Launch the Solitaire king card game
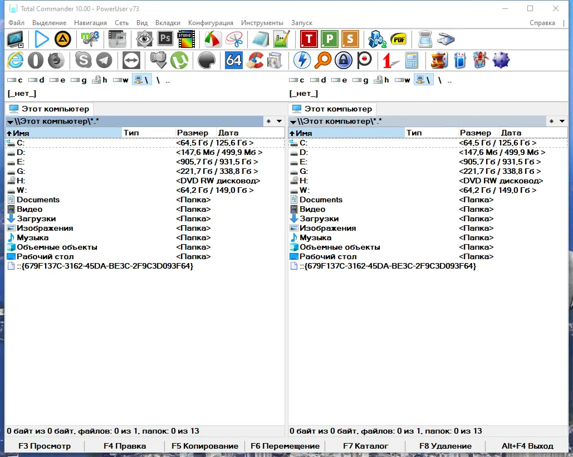 coord(439,60)
